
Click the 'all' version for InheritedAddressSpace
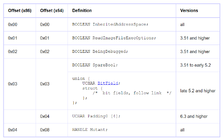coord(183,25)
